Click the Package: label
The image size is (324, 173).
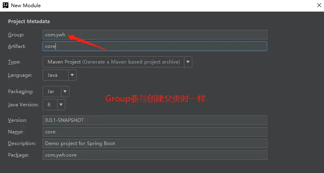tap(18, 155)
